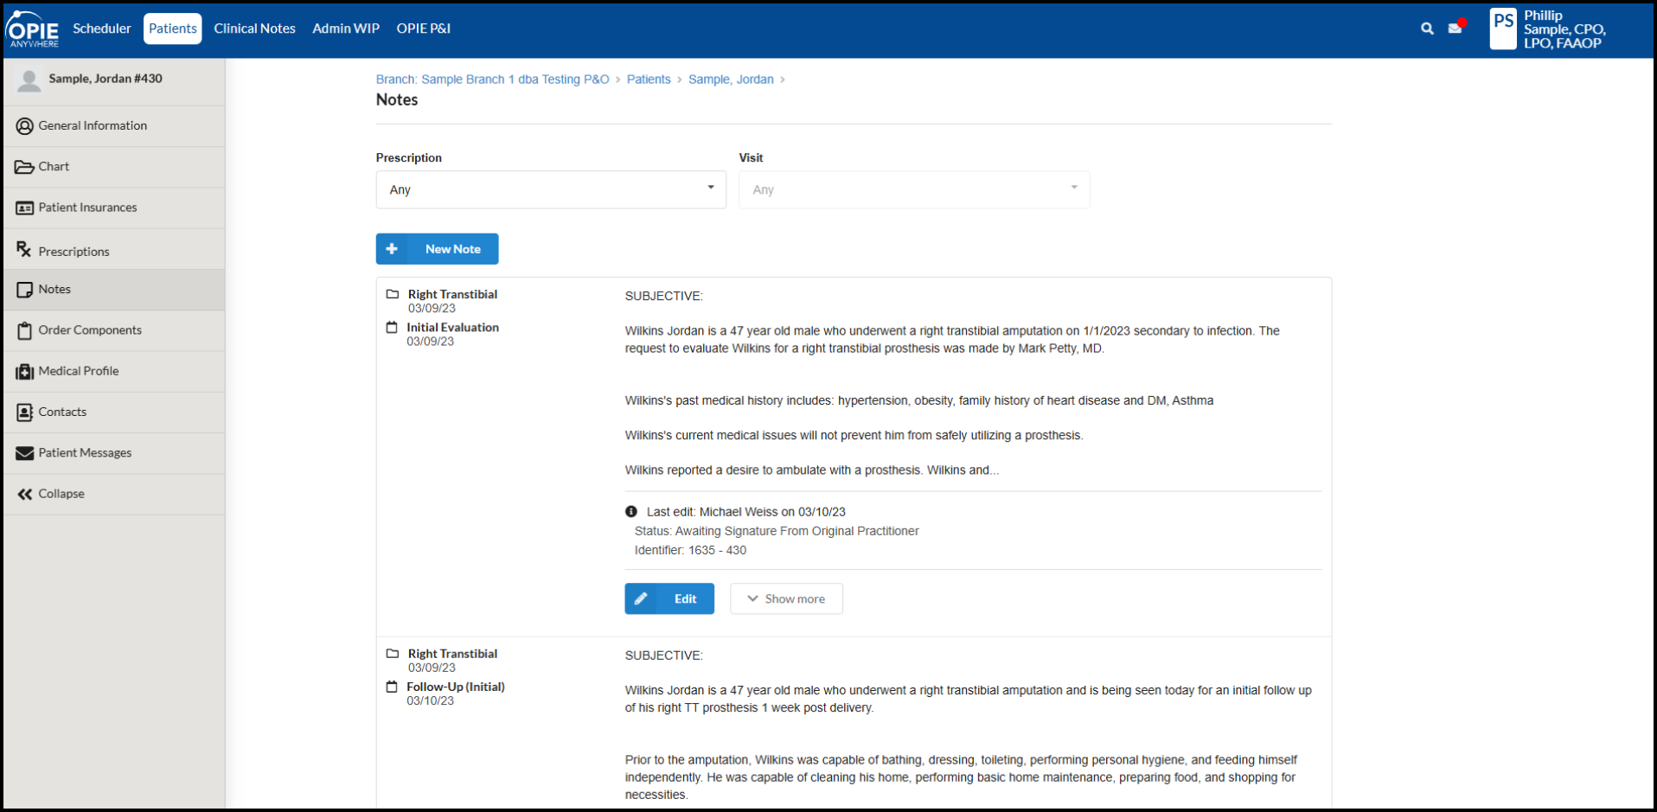Open Contacts section
The height and width of the screenshot is (812, 1657).
click(114, 412)
